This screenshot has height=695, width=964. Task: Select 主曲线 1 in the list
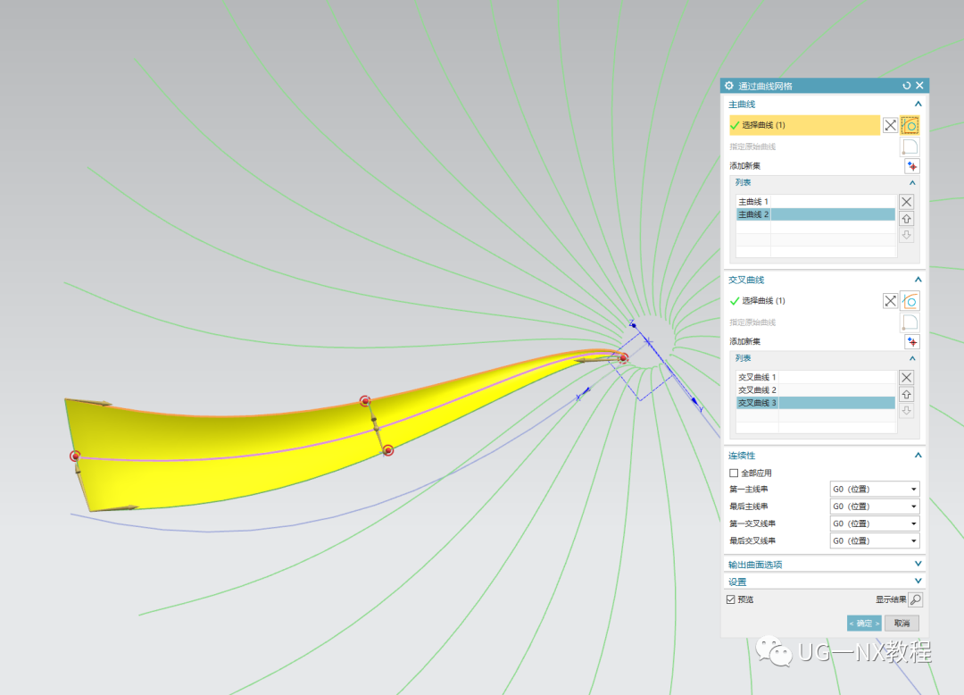point(815,201)
